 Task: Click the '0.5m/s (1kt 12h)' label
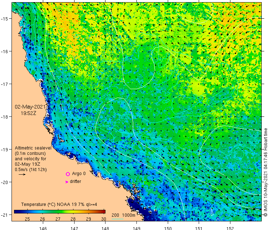tap(31, 170)
